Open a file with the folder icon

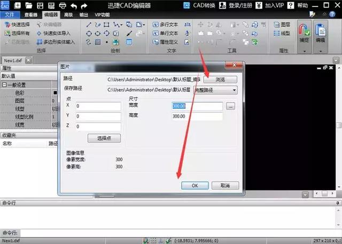tap(28, 5)
